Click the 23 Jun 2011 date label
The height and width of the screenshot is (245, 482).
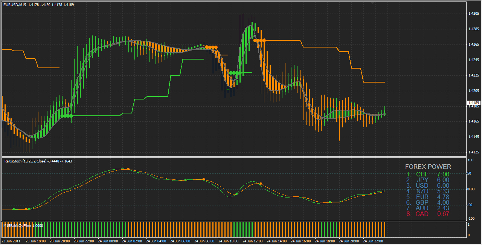[11, 240]
